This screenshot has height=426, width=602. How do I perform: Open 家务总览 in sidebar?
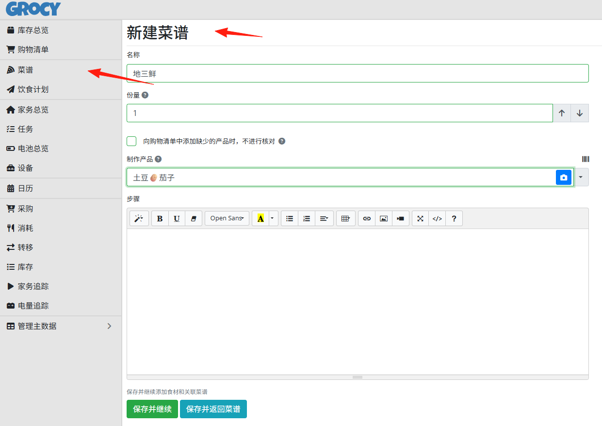(61, 110)
